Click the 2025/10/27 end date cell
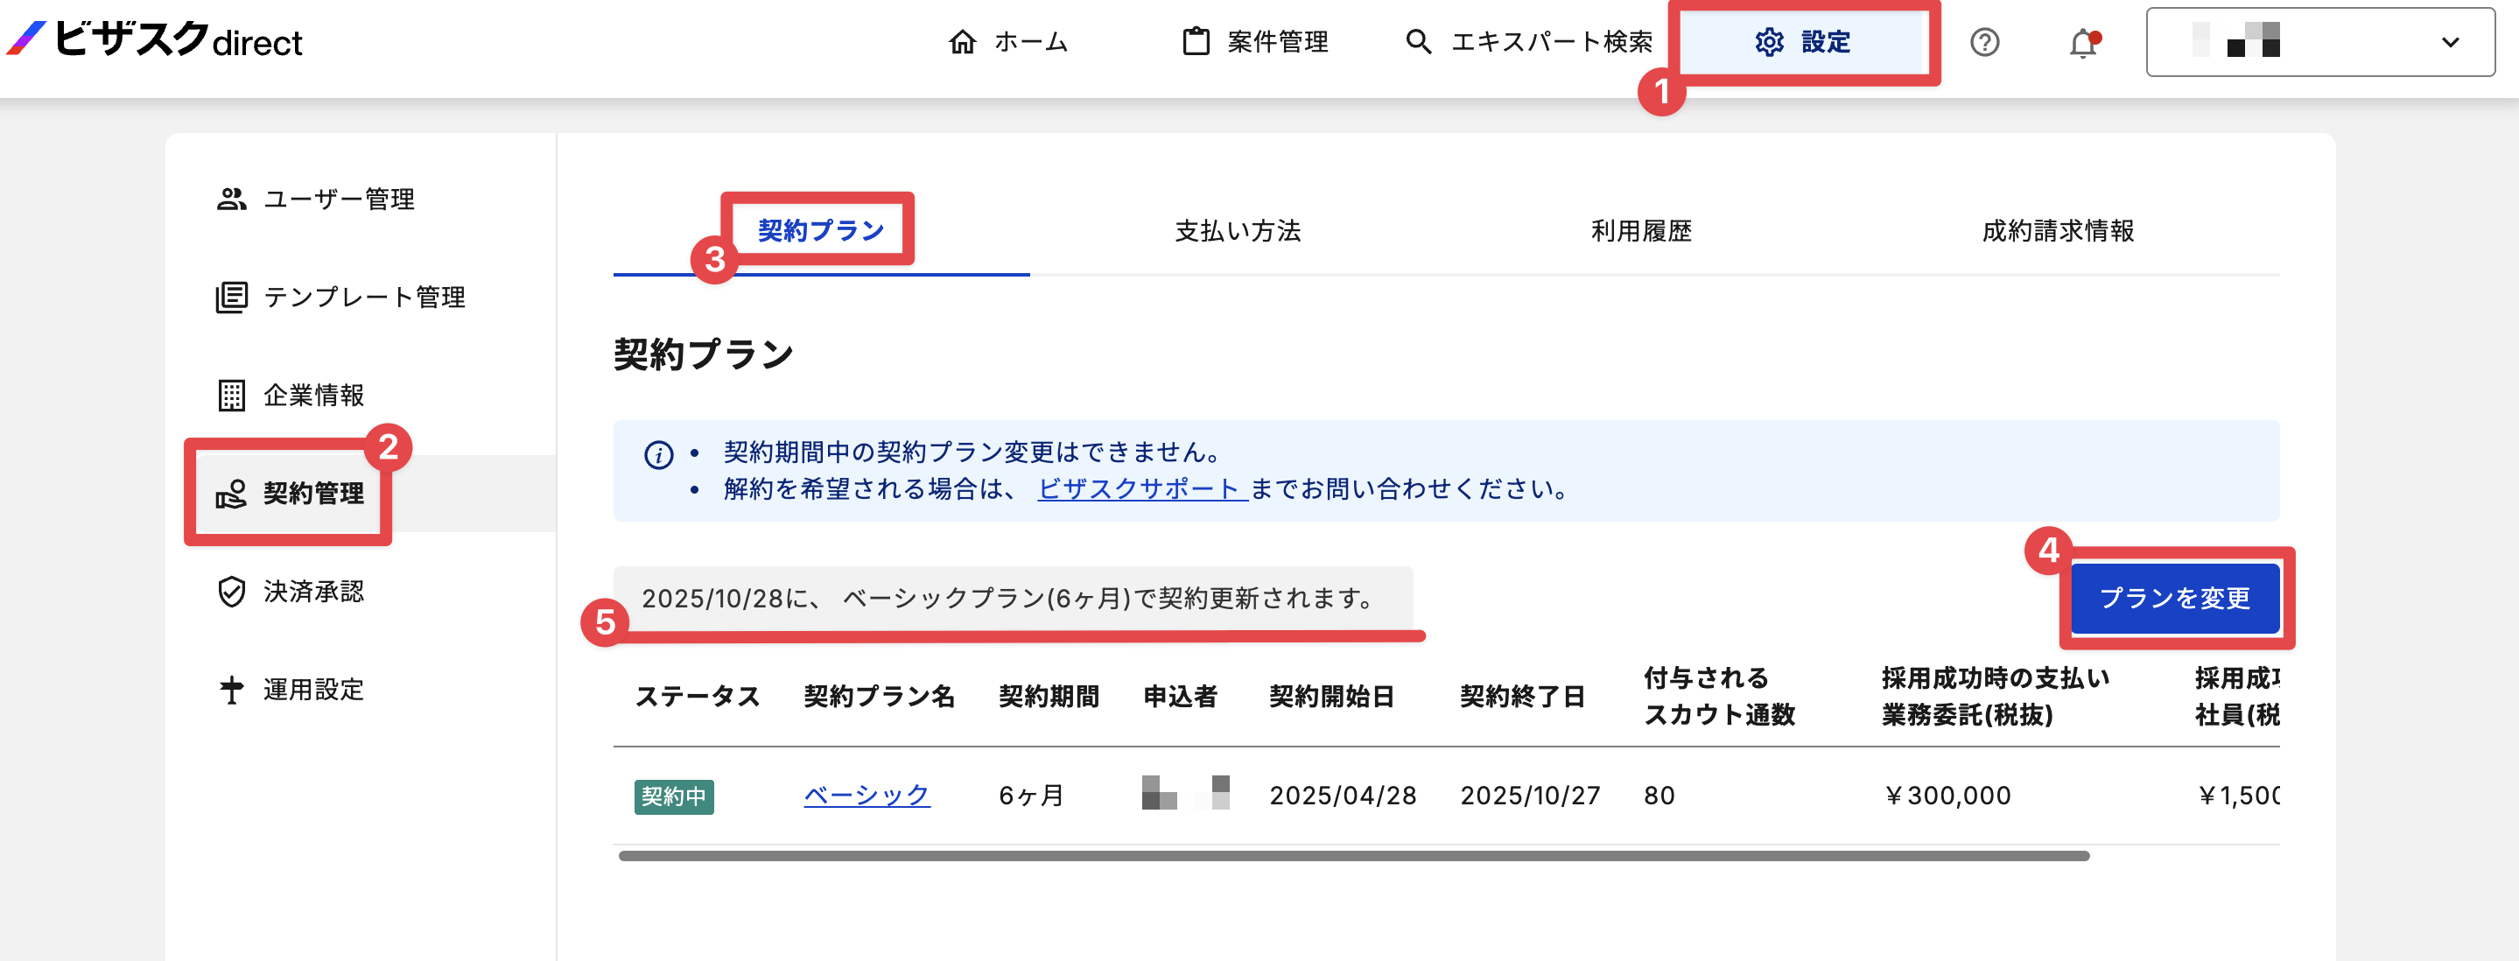 tap(1530, 796)
